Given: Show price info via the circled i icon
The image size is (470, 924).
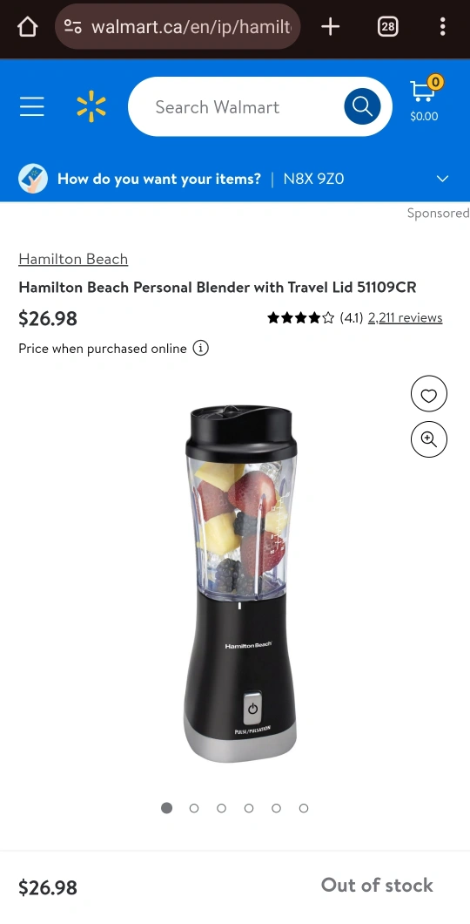Looking at the screenshot, I should click(x=200, y=349).
